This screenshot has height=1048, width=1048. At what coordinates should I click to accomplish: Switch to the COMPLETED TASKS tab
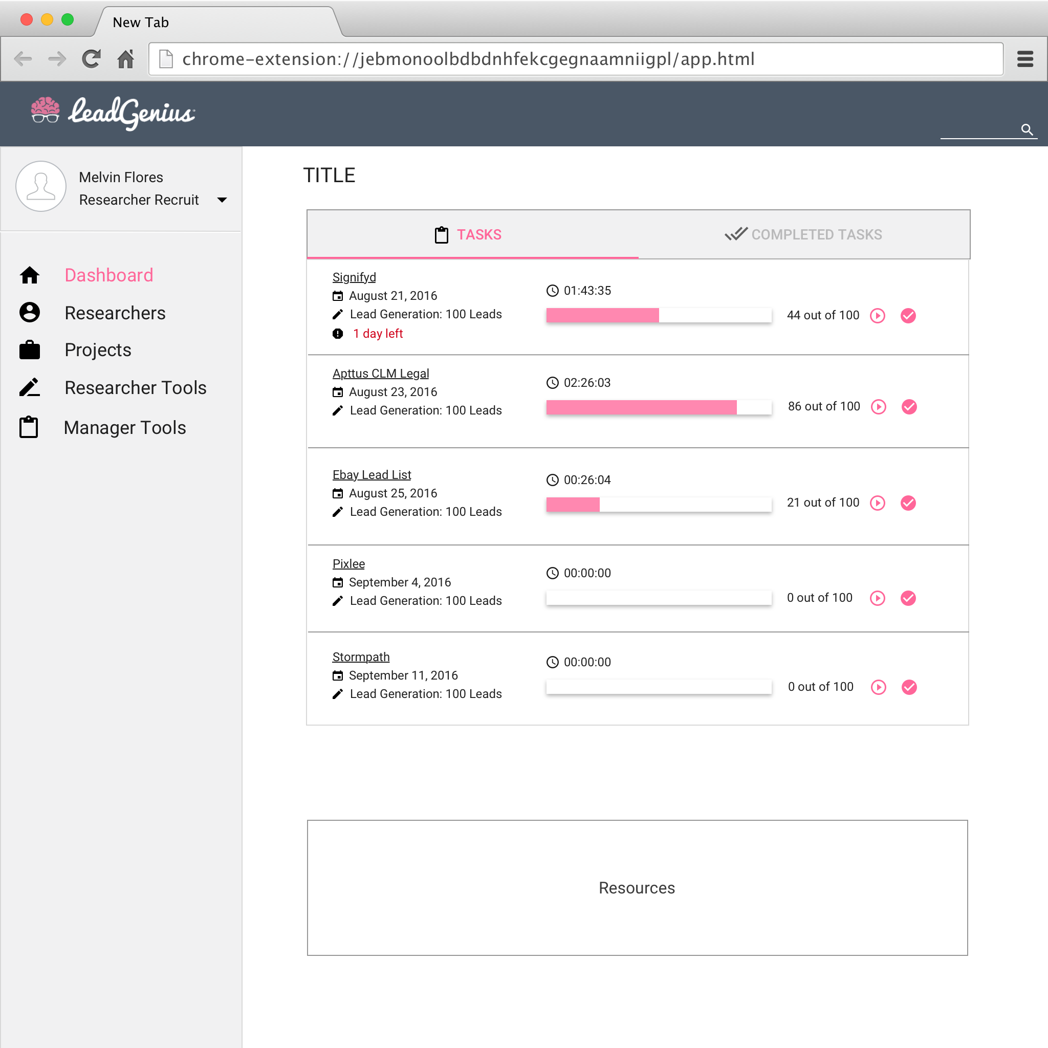click(x=804, y=234)
